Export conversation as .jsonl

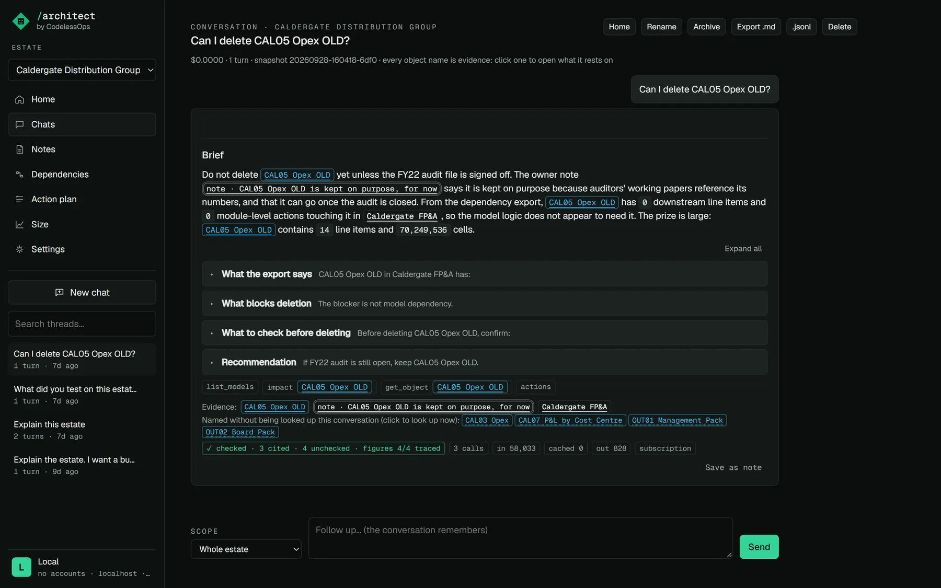click(802, 27)
